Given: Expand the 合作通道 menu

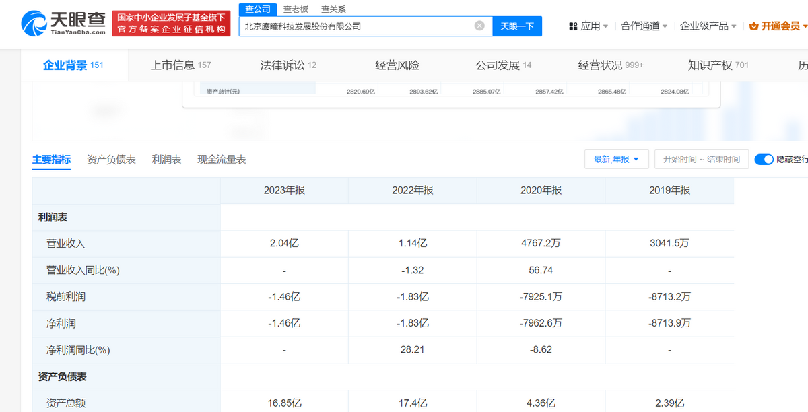Looking at the screenshot, I should click(644, 26).
